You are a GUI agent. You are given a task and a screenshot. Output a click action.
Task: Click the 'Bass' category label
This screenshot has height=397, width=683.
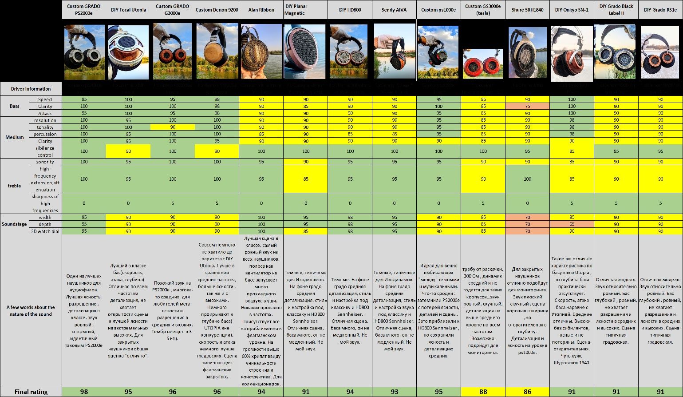pos(15,107)
